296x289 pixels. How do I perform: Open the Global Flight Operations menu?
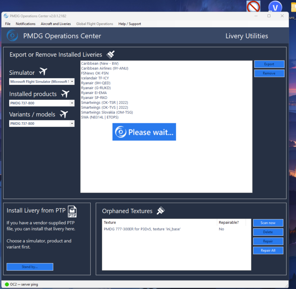[x=94, y=24]
